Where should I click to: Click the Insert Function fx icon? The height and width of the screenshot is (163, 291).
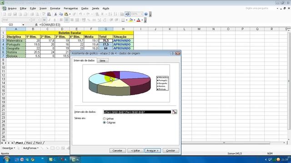(36, 25)
